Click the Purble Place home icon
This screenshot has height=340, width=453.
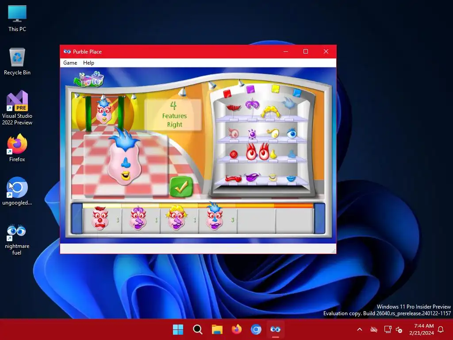click(89, 79)
